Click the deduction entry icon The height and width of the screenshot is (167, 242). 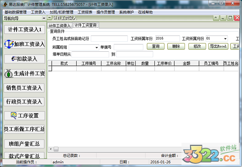click(x=14, y=59)
